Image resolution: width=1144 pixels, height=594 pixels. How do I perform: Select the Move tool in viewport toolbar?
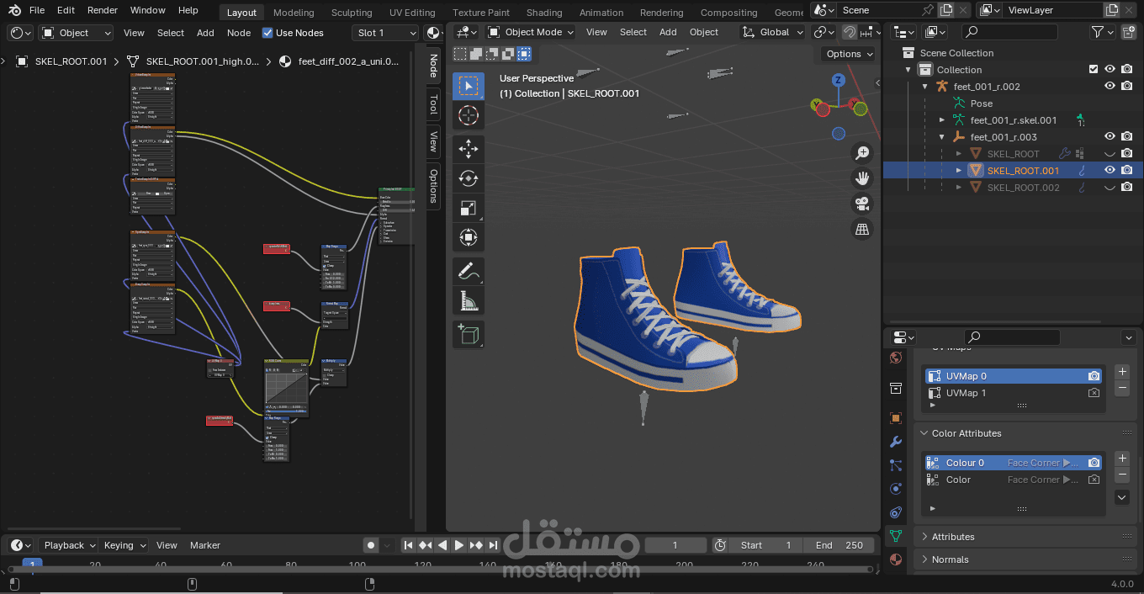click(469, 150)
